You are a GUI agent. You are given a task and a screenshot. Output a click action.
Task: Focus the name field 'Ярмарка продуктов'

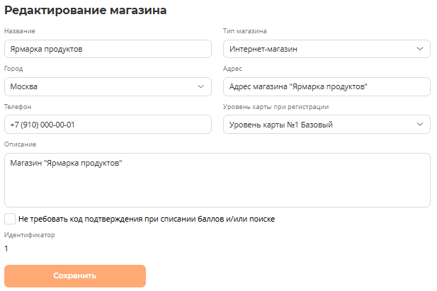point(108,49)
